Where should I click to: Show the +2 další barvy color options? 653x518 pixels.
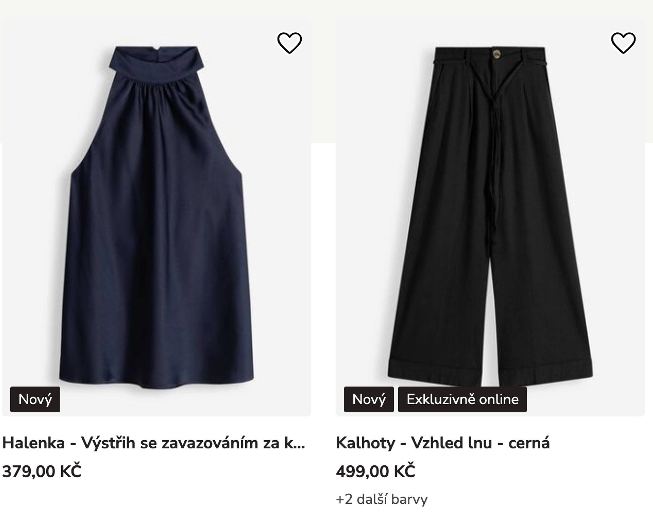click(382, 499)
